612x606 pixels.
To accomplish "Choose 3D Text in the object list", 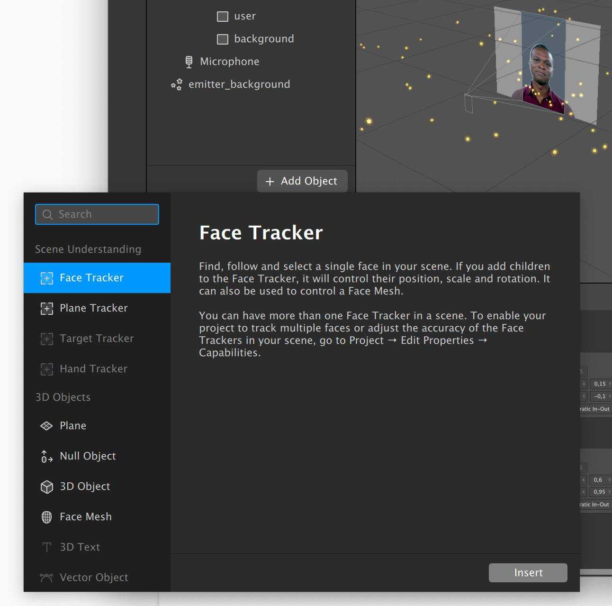I will [x=80, y=547].
